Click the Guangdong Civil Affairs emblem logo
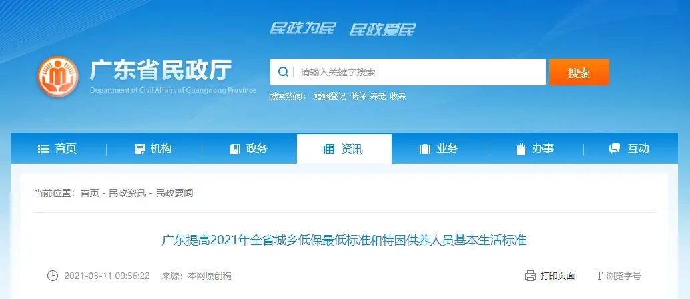 tap(58, 77)
